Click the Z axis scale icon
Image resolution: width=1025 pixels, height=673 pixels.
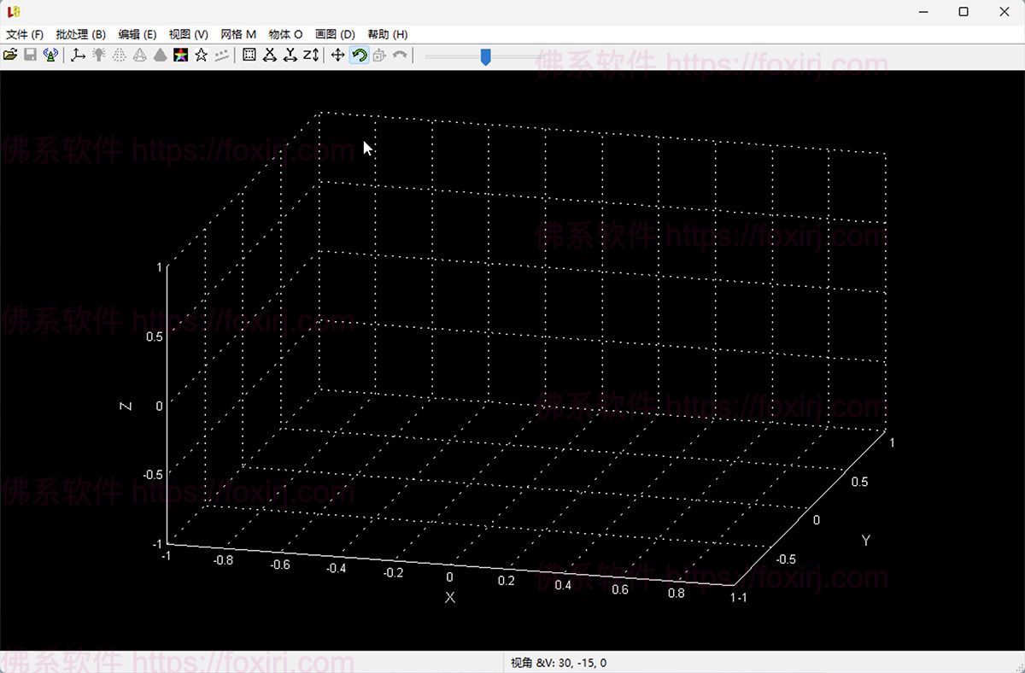click(310, 55)
